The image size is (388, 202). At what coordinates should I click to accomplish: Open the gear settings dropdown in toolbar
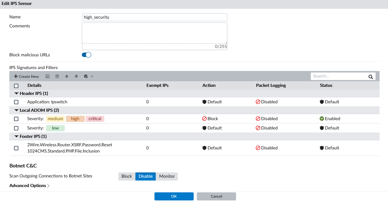click(88, 76)
